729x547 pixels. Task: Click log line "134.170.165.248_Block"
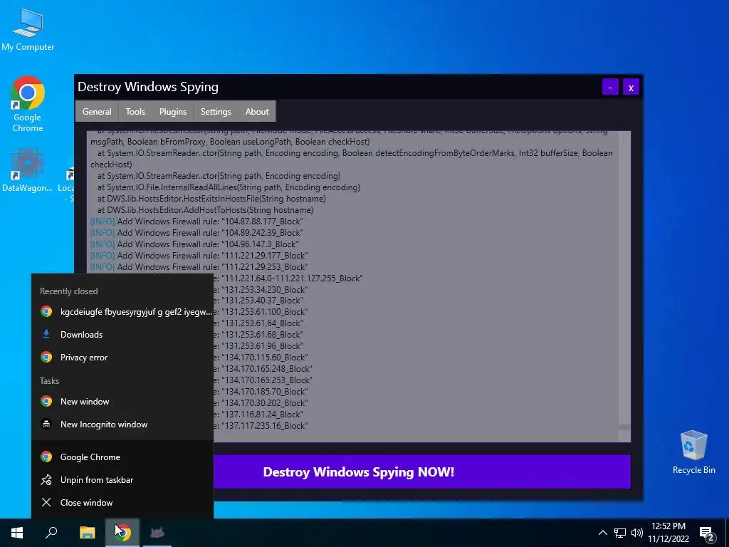click(x=263, y=369)
